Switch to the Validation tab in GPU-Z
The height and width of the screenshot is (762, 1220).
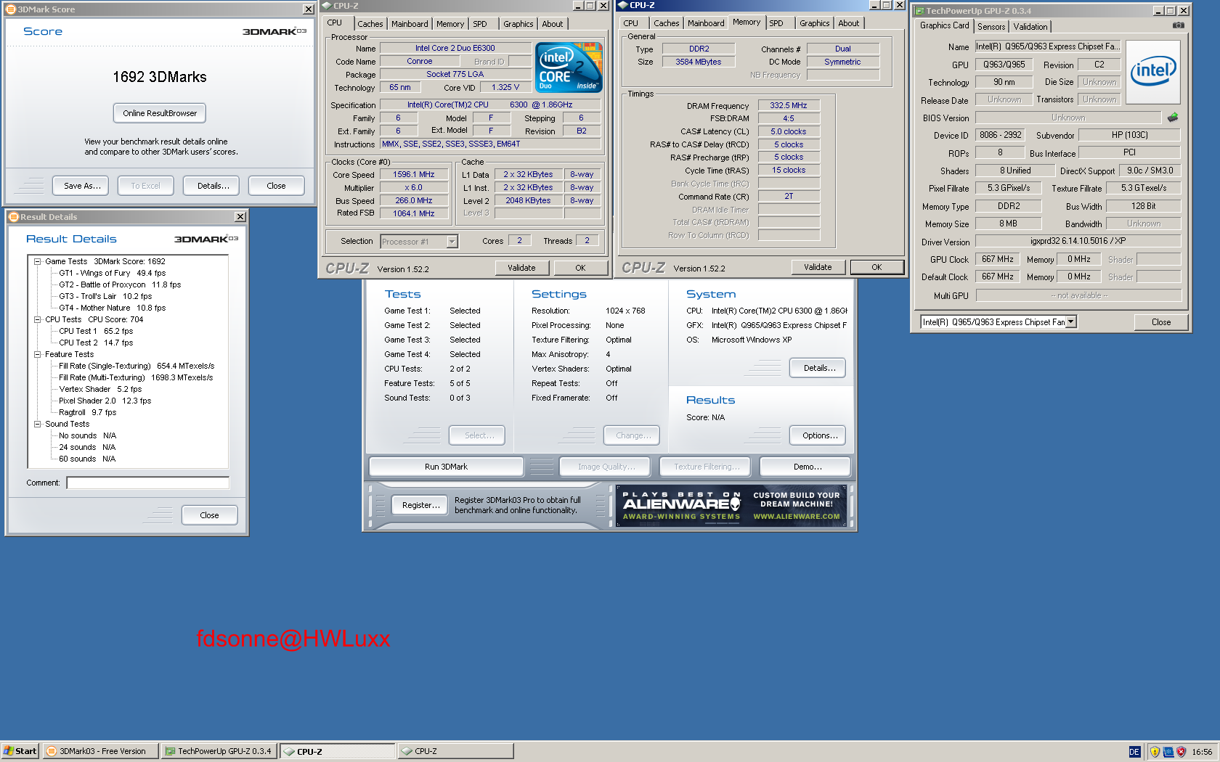pos(1030,27)
